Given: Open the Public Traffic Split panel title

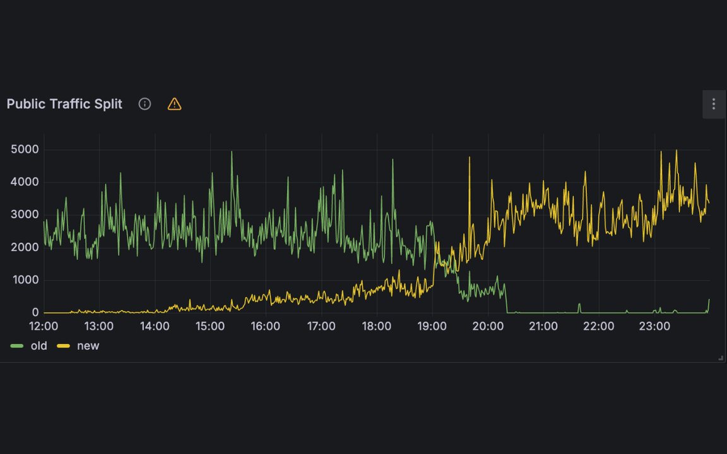Looking at the screenshot, I should 64,104.
